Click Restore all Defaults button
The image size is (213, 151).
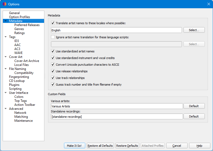(x=100, y=146)
